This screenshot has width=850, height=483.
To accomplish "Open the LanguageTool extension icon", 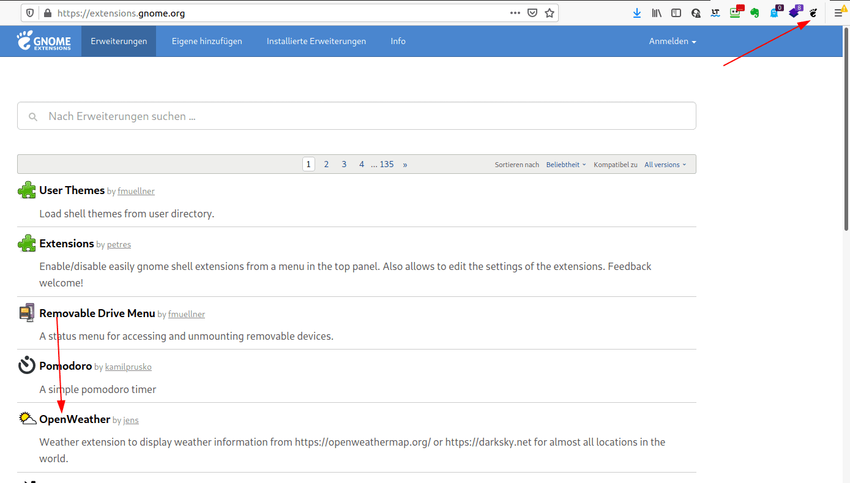I will (x=715, y=13).
